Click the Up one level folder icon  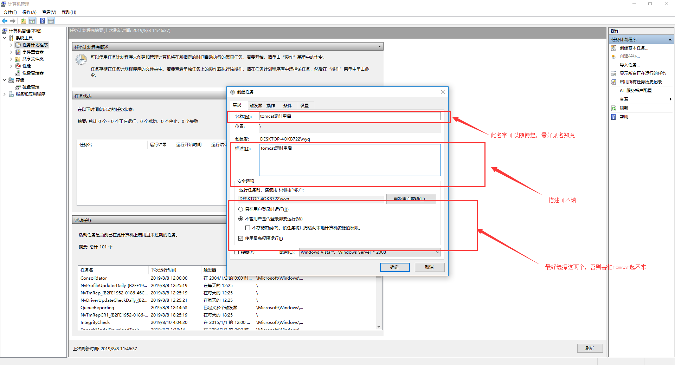tap(23, 21)
